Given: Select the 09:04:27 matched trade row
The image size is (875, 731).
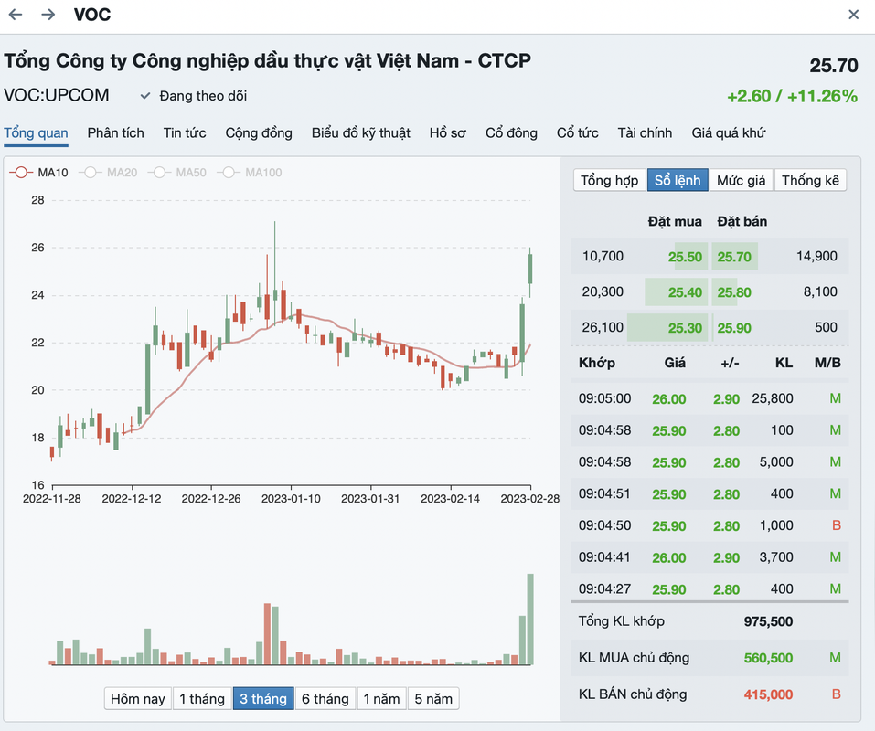Looking at the screenshot, I should [710, 588].
